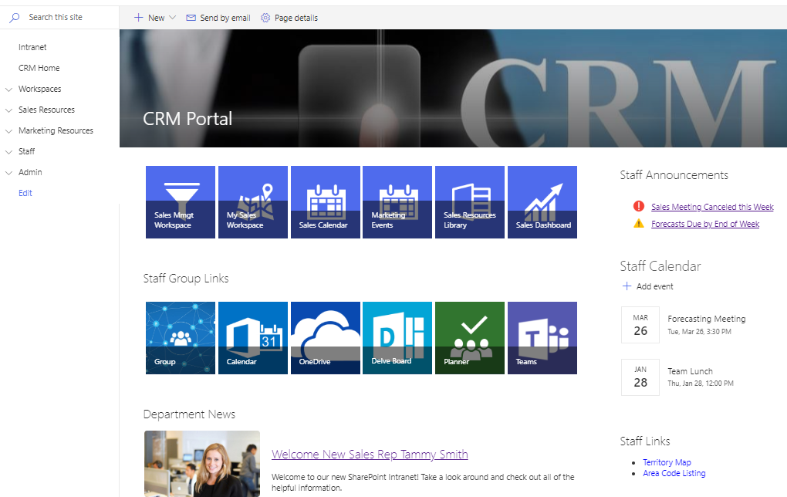Screen dimensions: 787x497
Task: Click the Calendar tile in Staff Group Links
Action: click(252, 337)
